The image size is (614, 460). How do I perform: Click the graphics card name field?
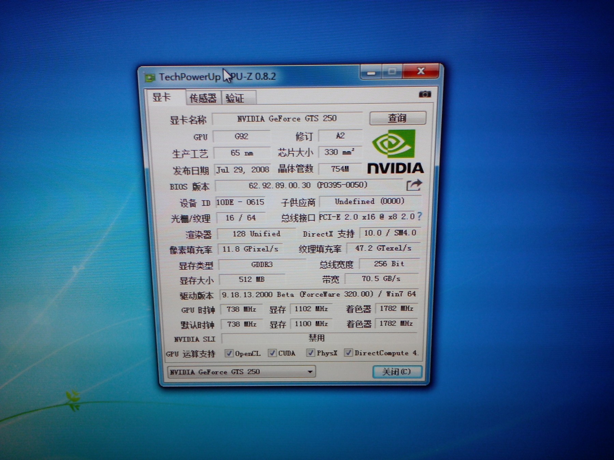[x=287, y=119]
